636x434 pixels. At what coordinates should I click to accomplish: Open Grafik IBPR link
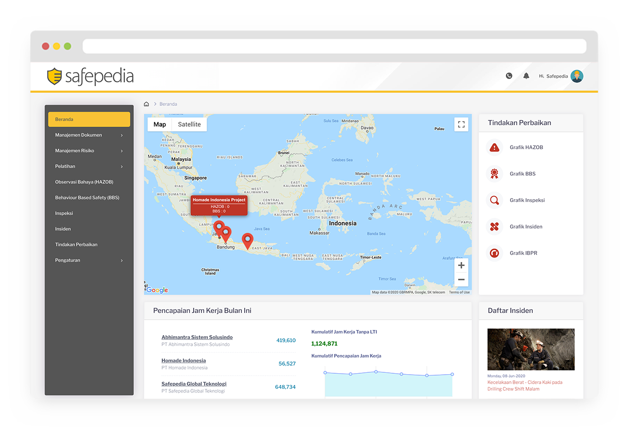[523, 253]
